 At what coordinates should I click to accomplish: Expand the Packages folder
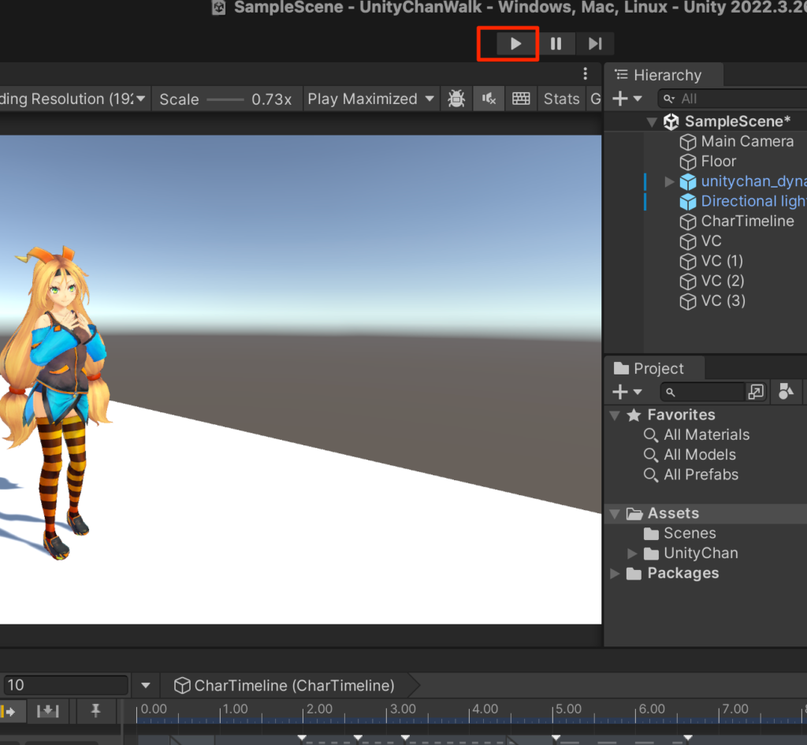(x=614, y=574)
